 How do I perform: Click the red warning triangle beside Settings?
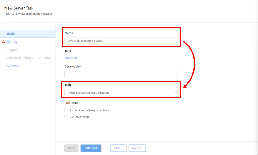[x=3, y=42]
